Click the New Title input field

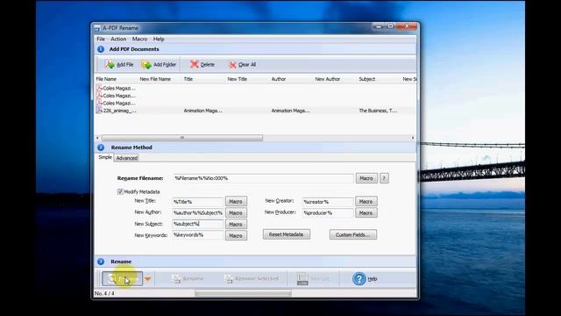[x=198, y=202]
